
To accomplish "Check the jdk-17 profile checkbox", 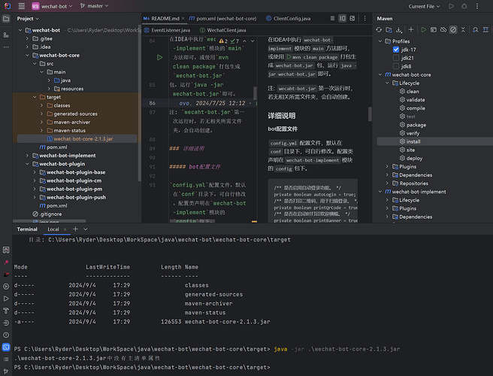I will tap(396, 50).
